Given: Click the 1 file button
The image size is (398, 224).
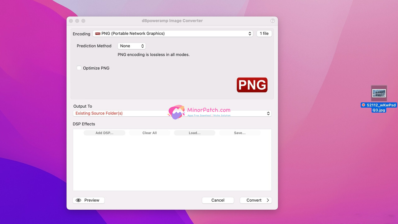Looking at the screenshot, I should [264, 34].
